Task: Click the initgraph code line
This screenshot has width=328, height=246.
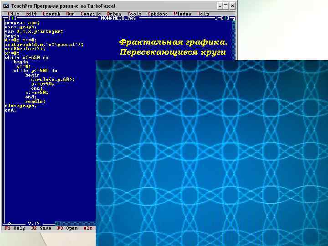Action: (x=44, y=45)
